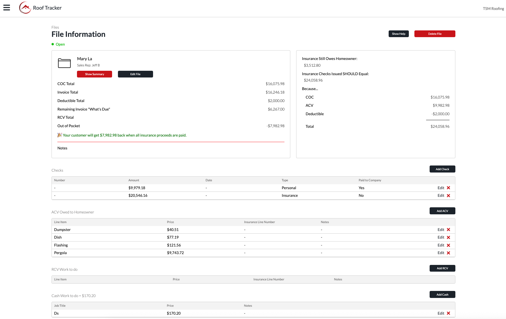Click the Edit File button

coord(135,74)
